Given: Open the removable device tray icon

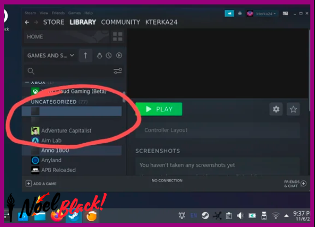Looking at the screenshot, I should point(264,216).
